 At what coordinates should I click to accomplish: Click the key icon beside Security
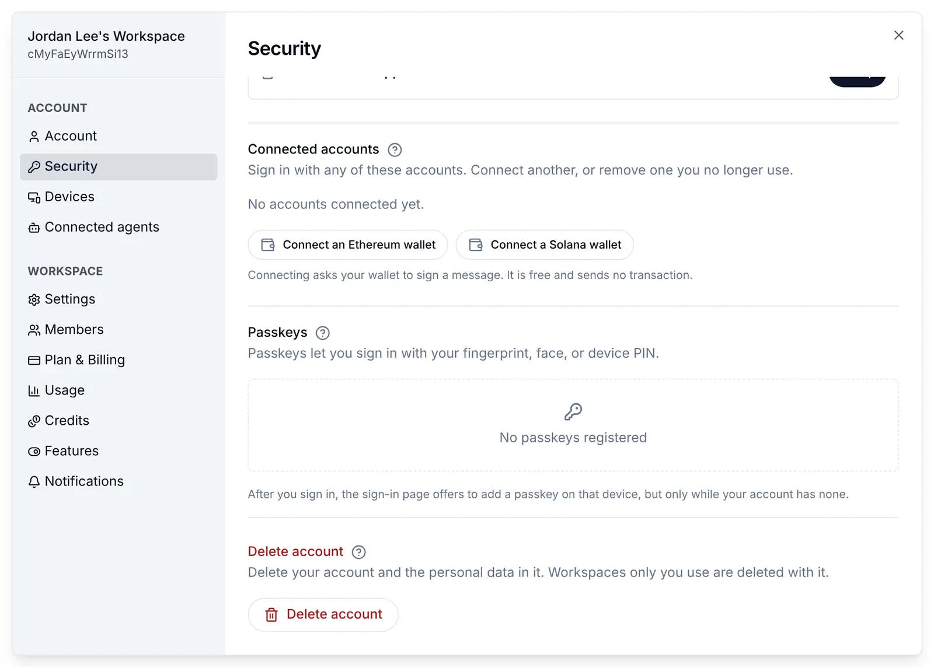point(34,167)
